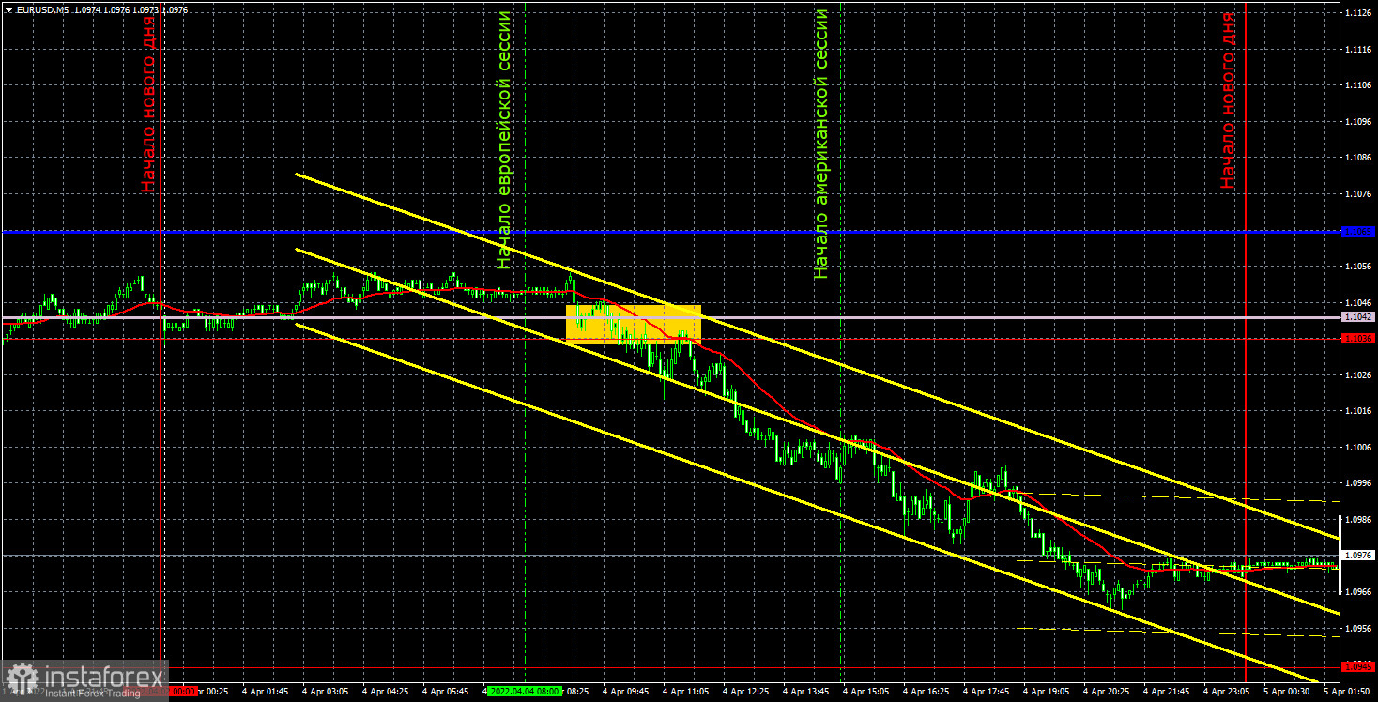The height and width of the screenshot is (702, 1378).
Task: Click the red 1.1036 price tag
Action: point(1358,339)
